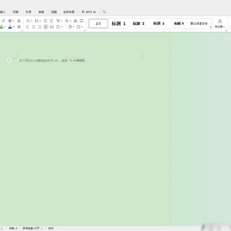
Task: Align text left
Action: [x=28, y=27]
